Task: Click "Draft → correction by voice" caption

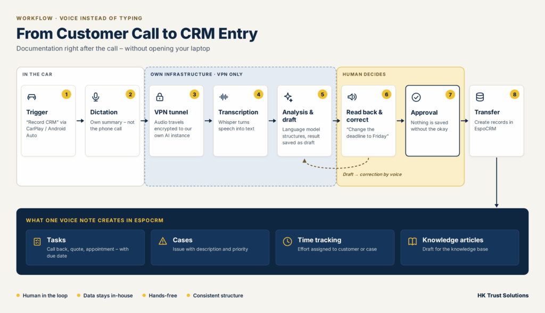Action: click(x=372, y=174)
